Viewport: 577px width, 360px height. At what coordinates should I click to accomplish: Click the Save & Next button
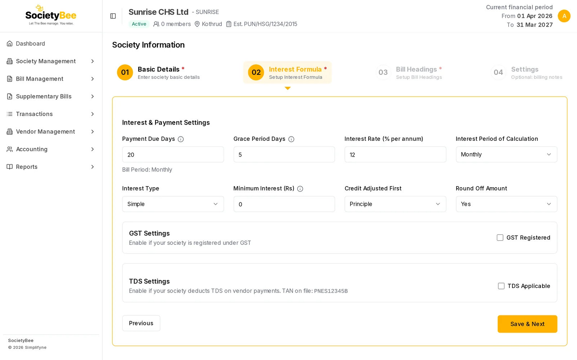pos(527,324)
